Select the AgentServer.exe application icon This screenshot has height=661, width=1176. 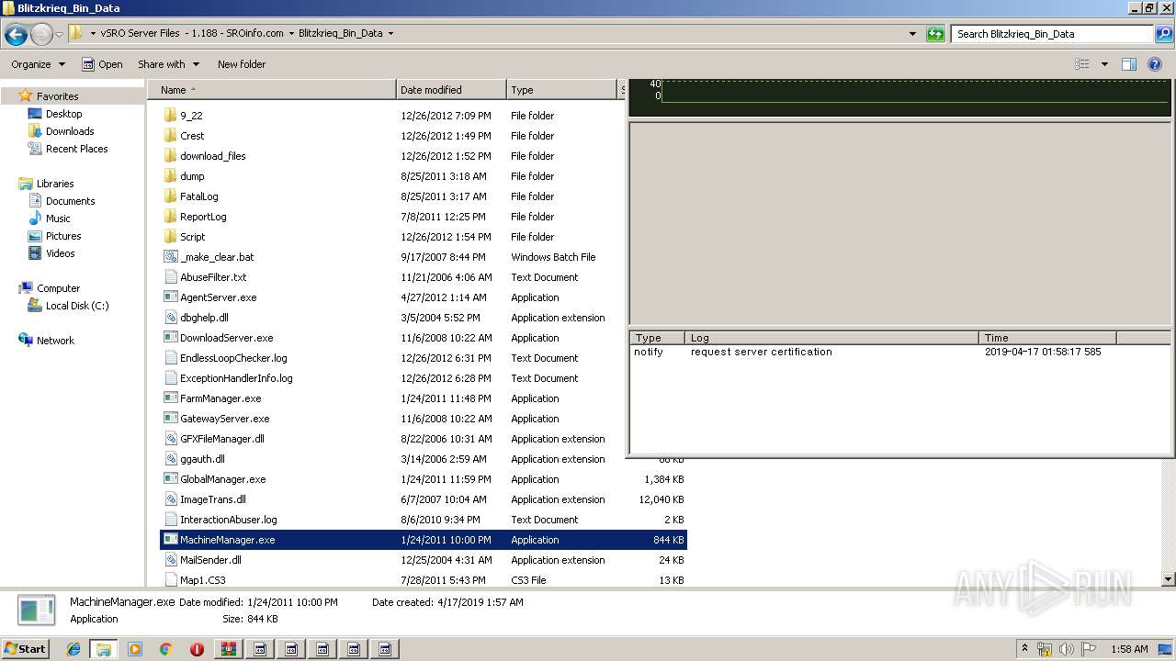(170, 297)
